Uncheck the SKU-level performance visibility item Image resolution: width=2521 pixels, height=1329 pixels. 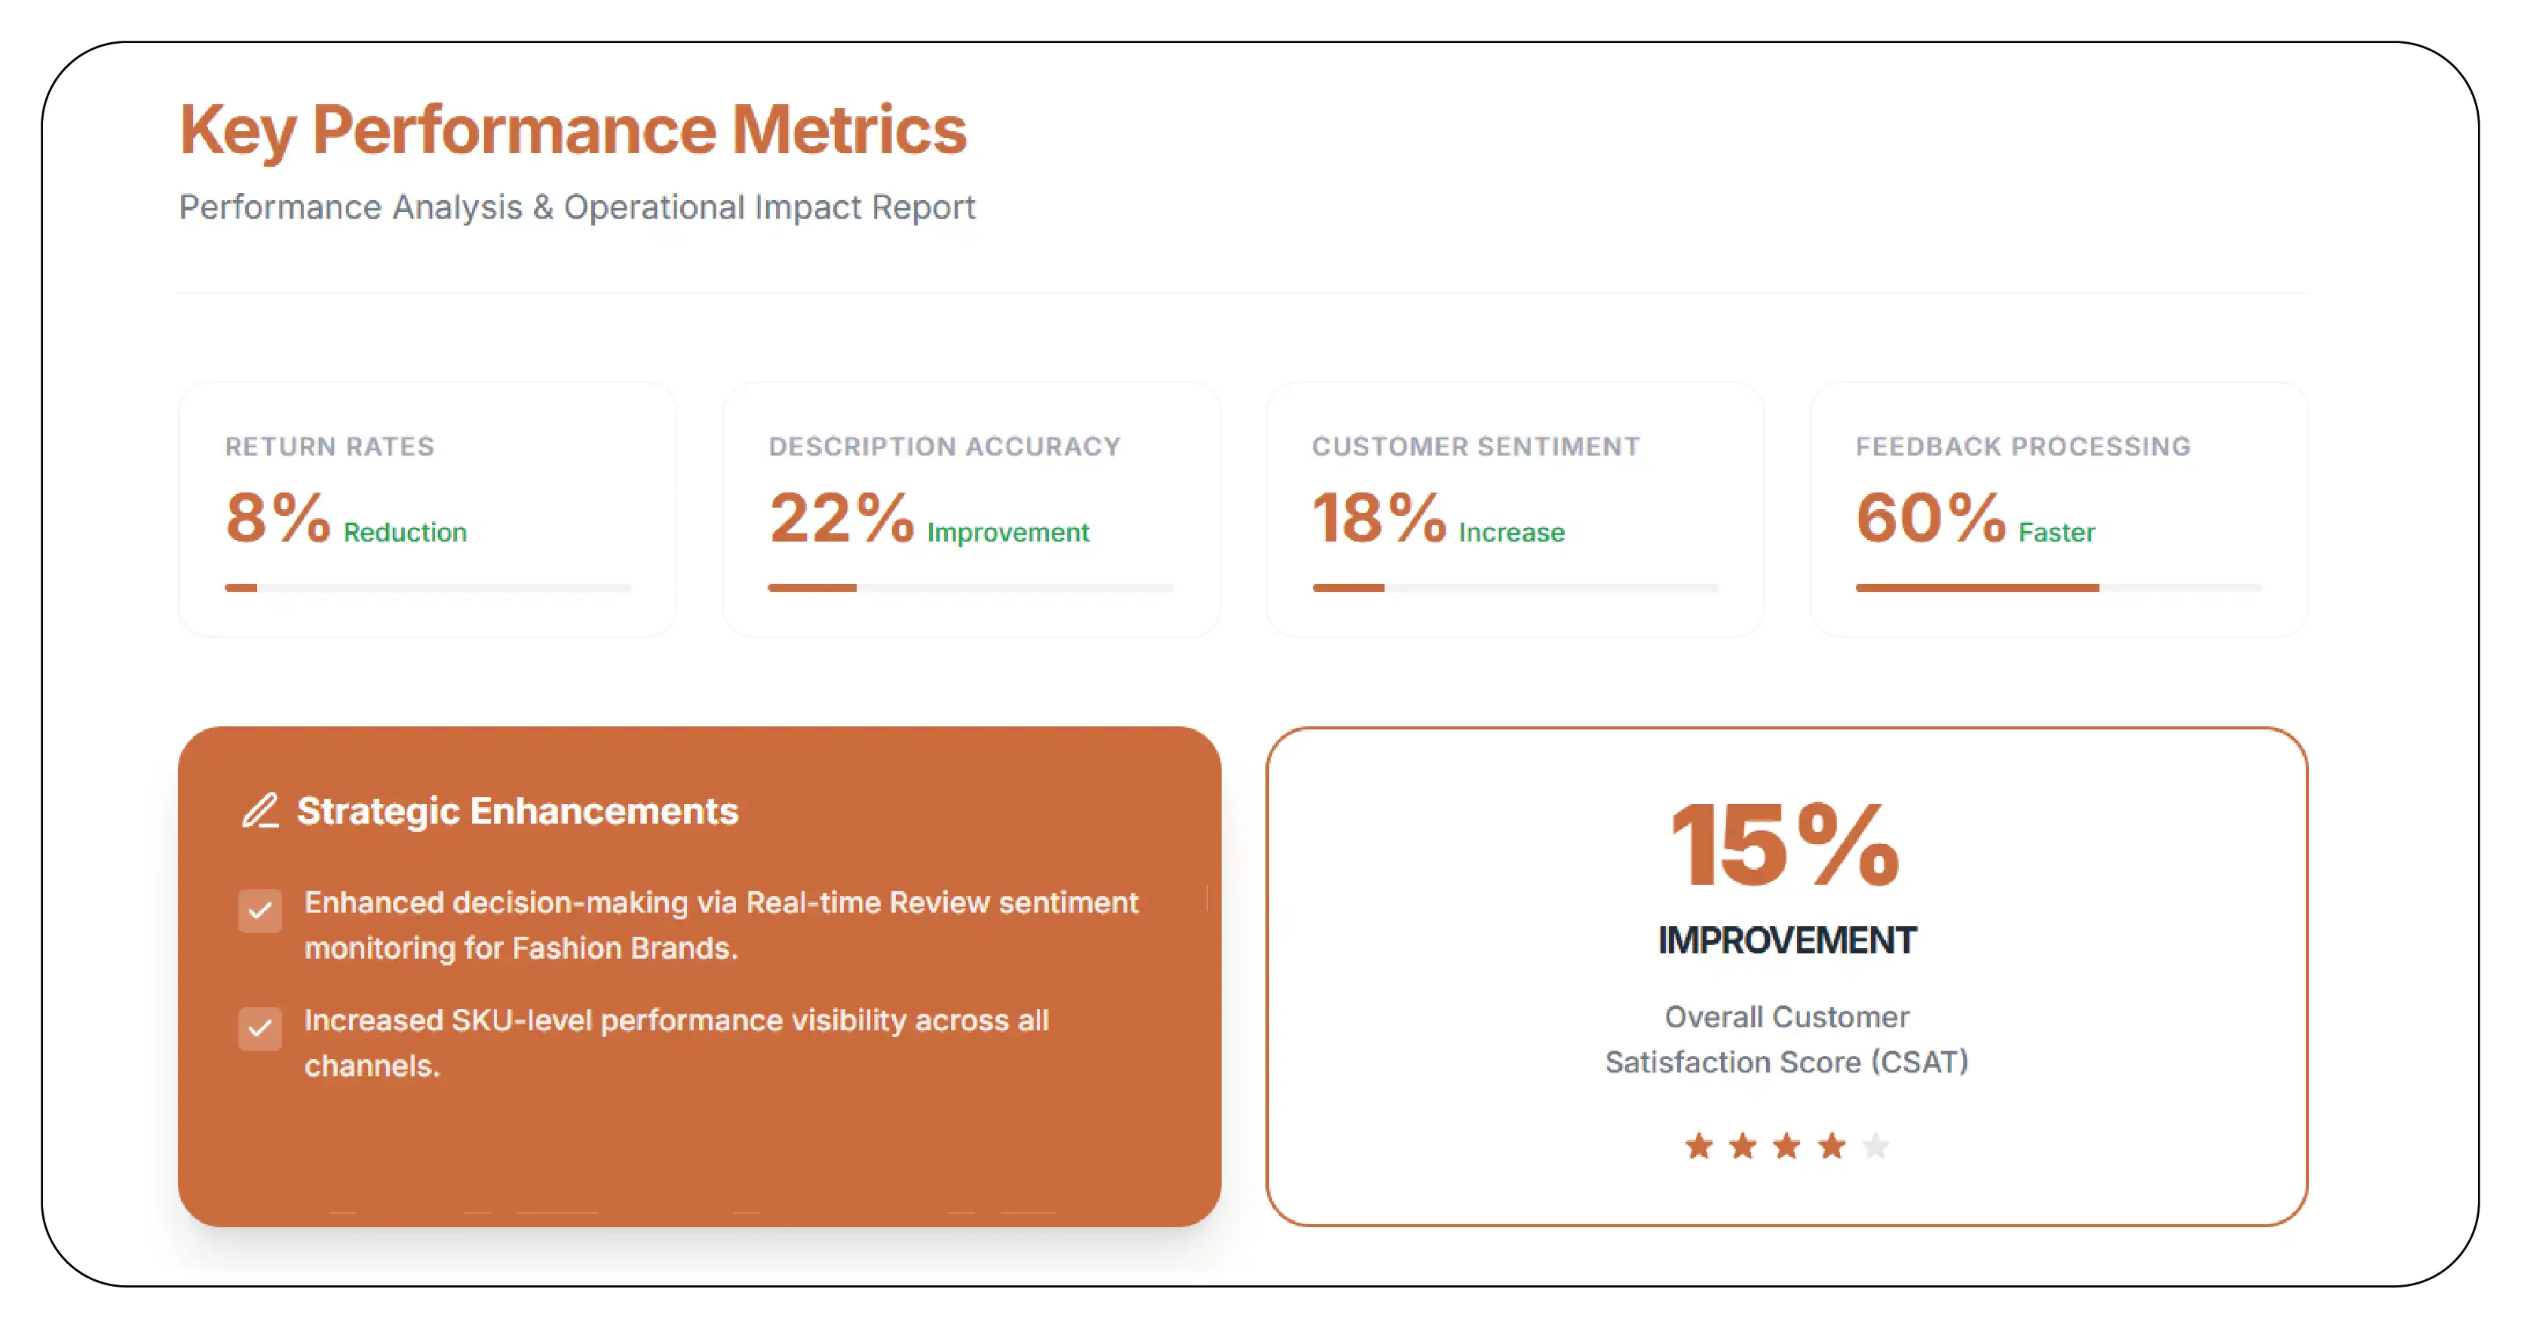click(259, 1030)
